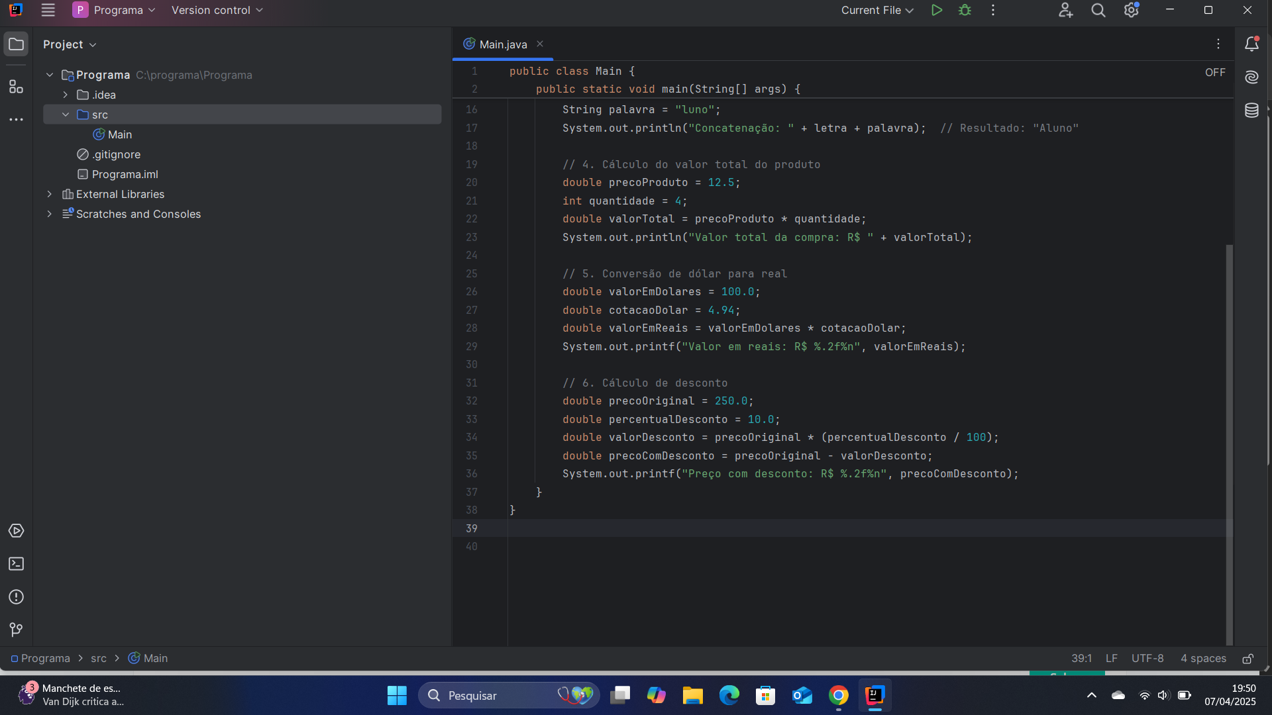1272x715 pixels.
Task: Open the main hamburger menu
Action: tap(48, 10)
